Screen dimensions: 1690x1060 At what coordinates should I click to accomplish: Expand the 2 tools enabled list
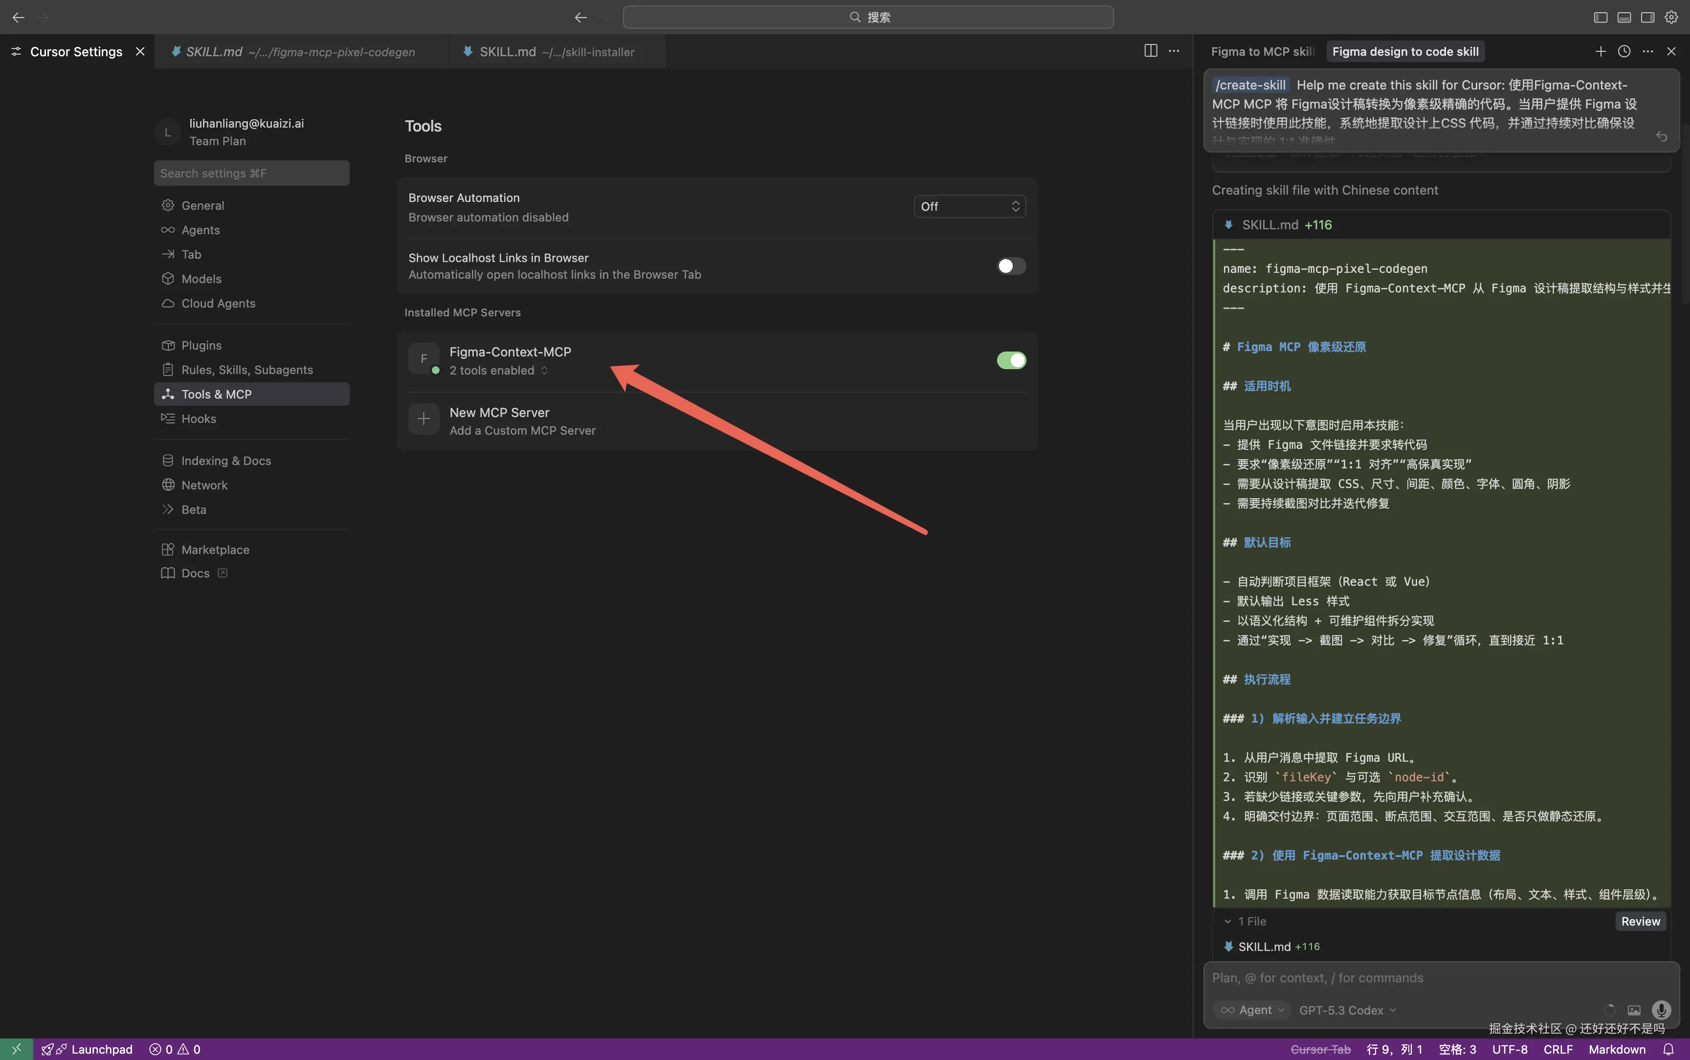[x=498, y=370]
